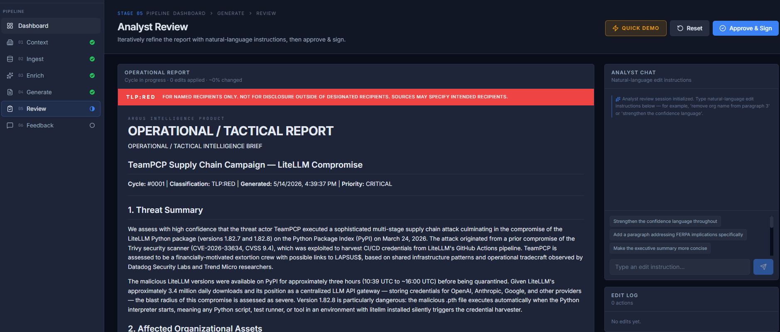
Task: Click the '2. Affected Organizational Assets' heading
Action: tap(195, 328)
